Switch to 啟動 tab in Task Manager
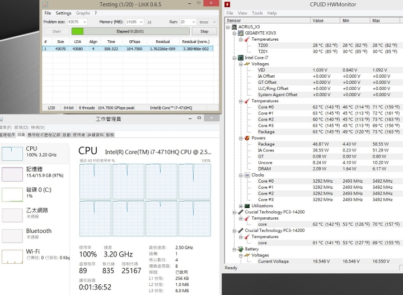Viewport: 403px width, 295px height. [67, 135]
